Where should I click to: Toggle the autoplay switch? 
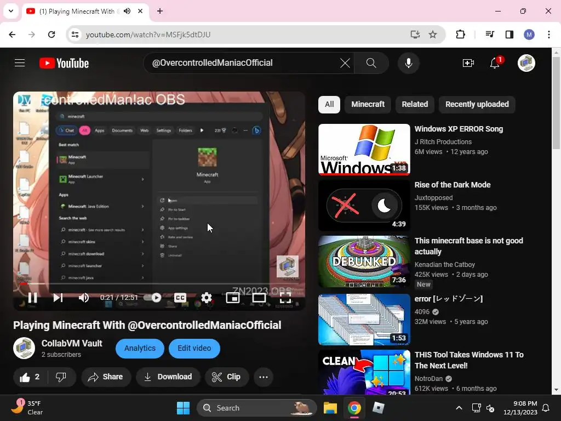[x=152, y=298]
